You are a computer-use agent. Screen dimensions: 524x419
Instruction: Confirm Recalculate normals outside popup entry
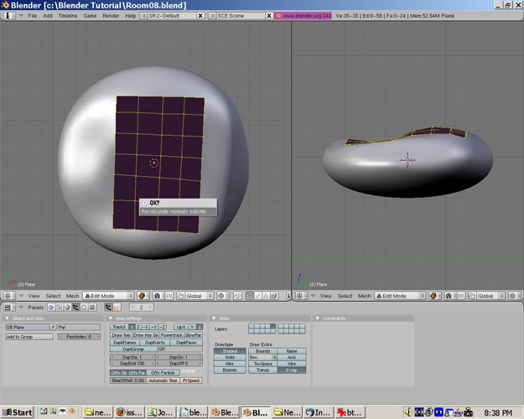pos(177,211)
